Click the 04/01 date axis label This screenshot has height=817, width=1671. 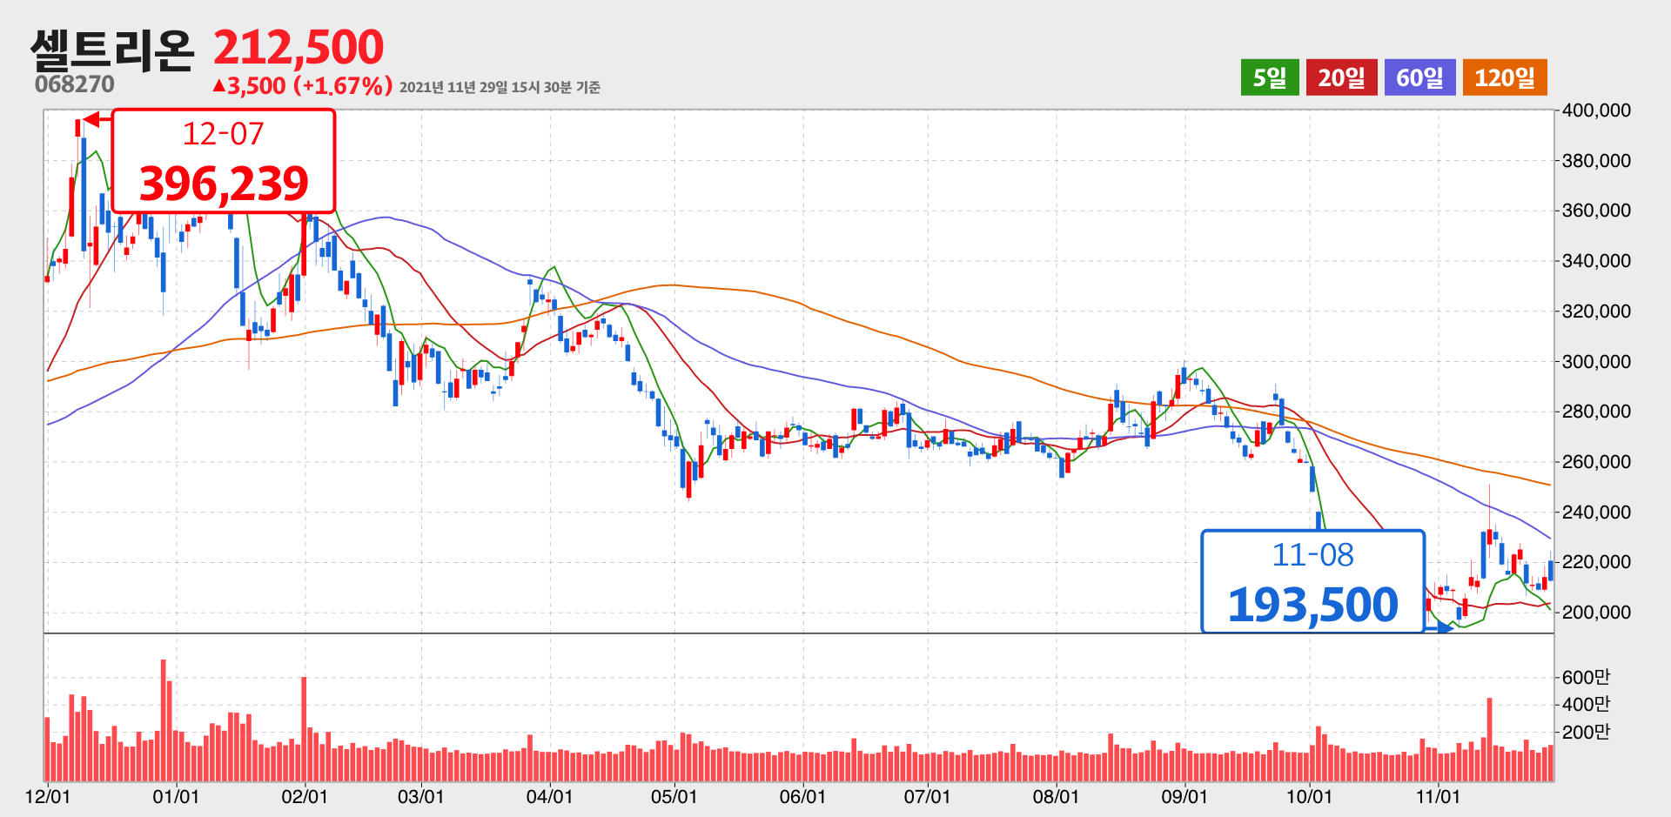click(x=550, y=797)
